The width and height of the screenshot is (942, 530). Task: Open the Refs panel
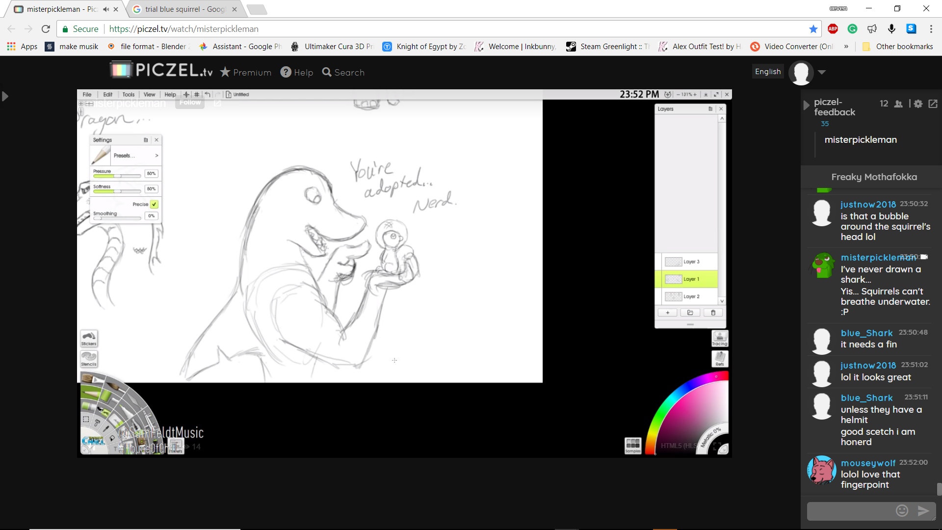click(720, 359)
